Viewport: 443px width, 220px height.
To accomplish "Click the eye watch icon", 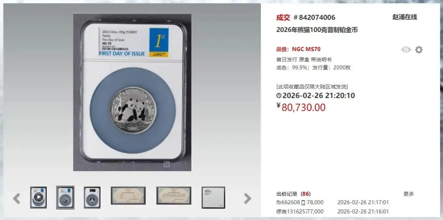I will tap(406, 50).
